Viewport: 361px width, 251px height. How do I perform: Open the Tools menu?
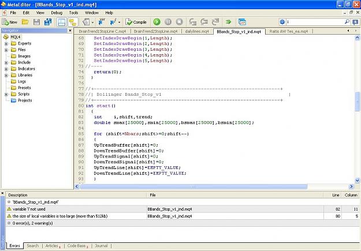[x=73, y=13]
